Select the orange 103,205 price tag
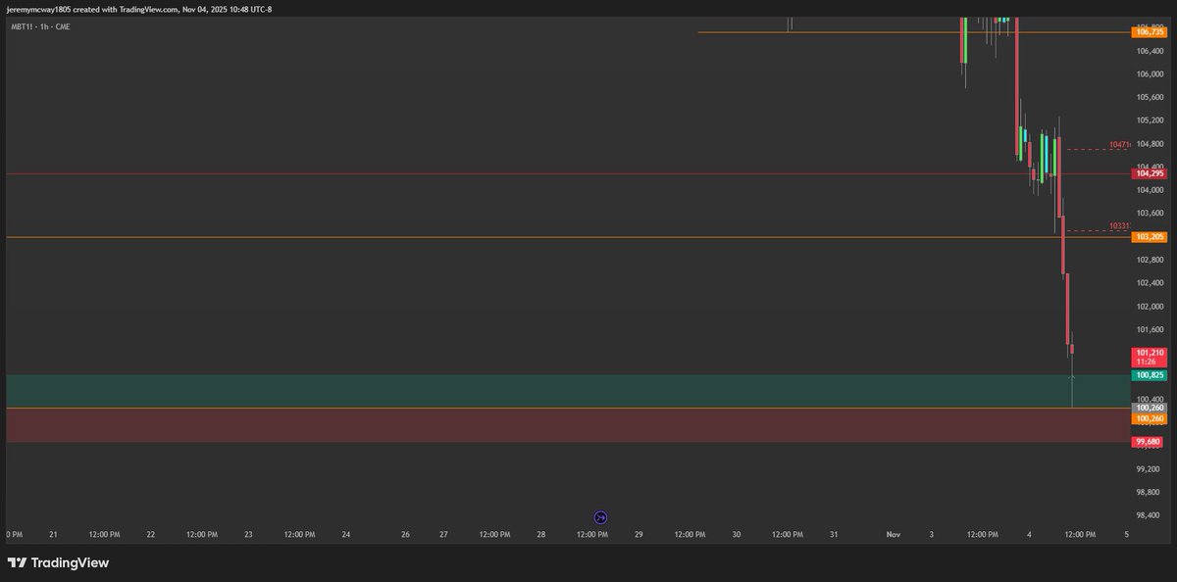This screenshot has height=582, width=1177. 1149,237
